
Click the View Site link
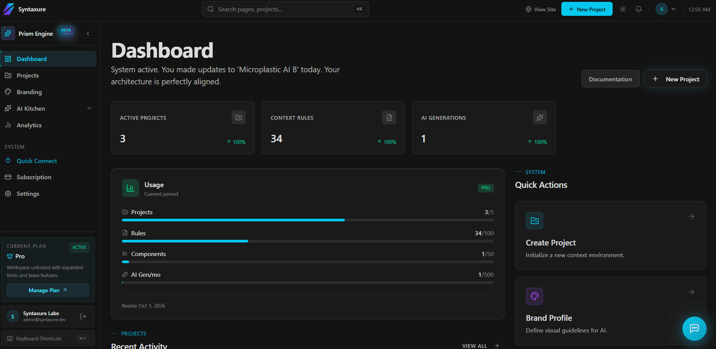pyautogui.click(x=541, y=9)
